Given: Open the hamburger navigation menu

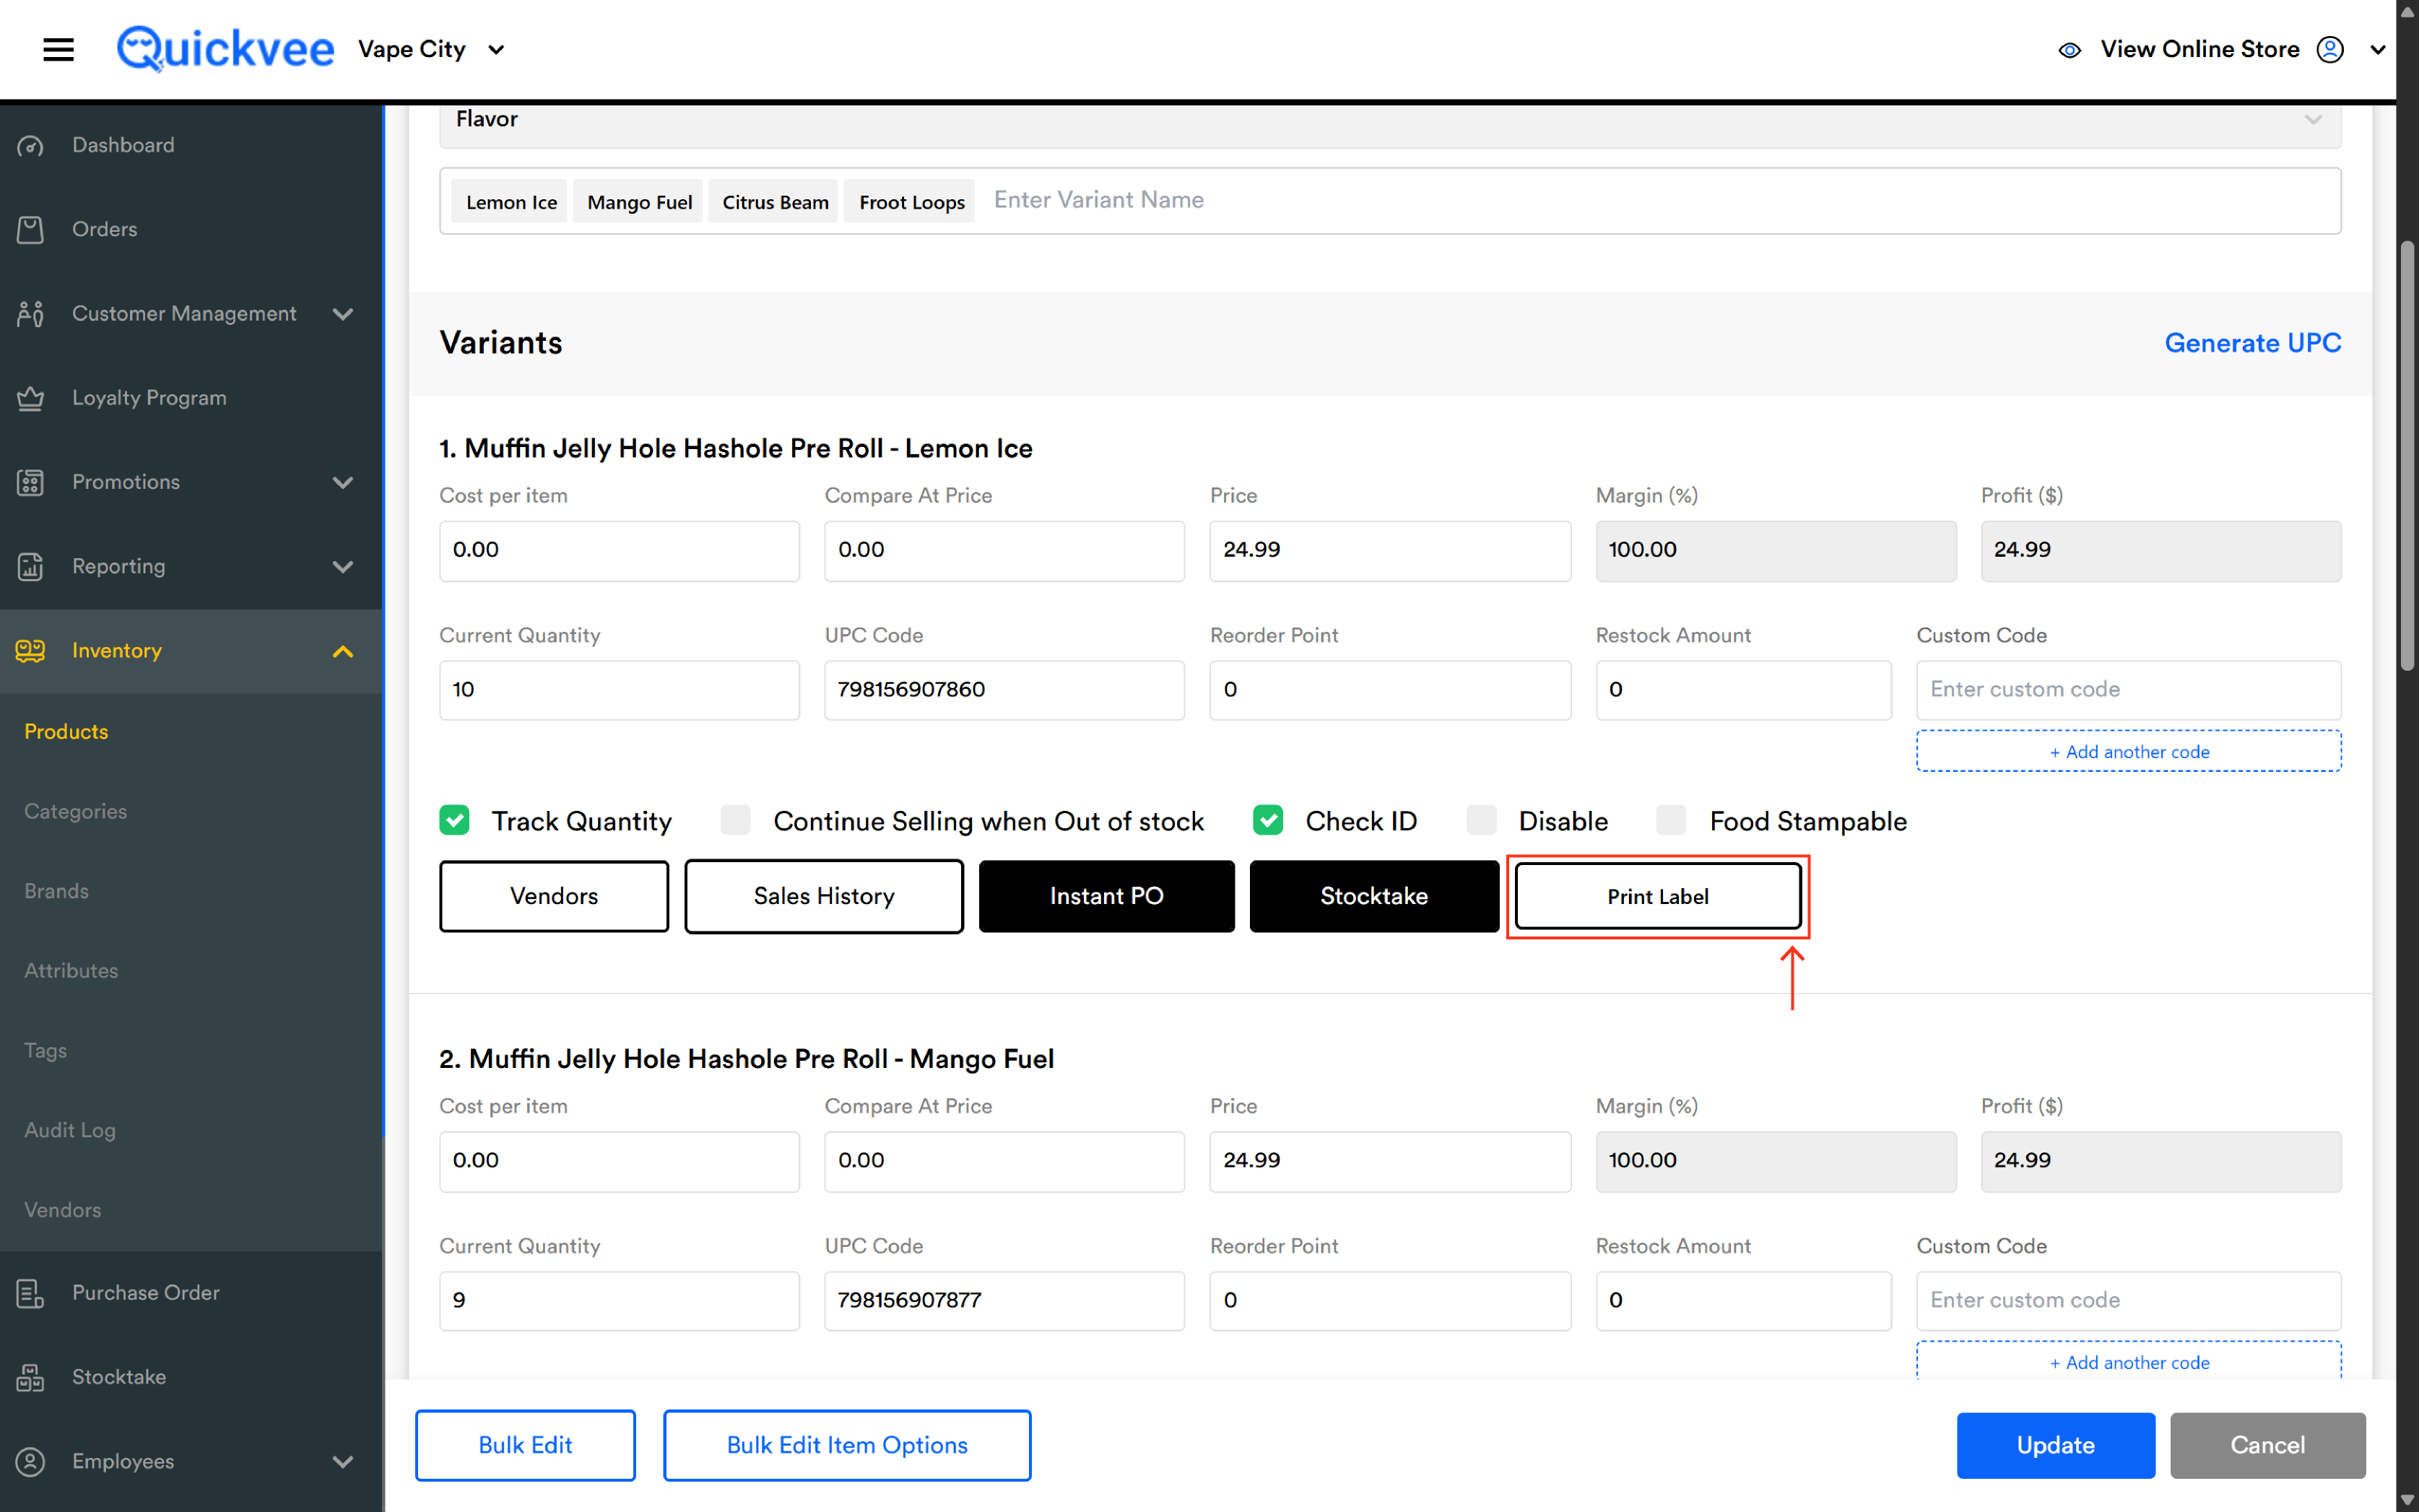Looking at the screenshot, I should point(58,49).
